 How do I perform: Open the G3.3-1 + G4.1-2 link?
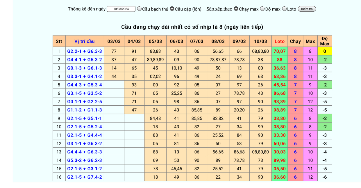click(x=85, y=77)
